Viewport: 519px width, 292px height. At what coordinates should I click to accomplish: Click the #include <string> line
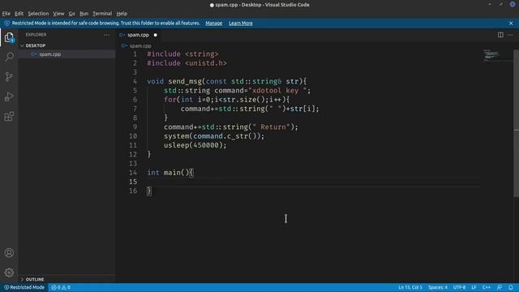[182, 54]
